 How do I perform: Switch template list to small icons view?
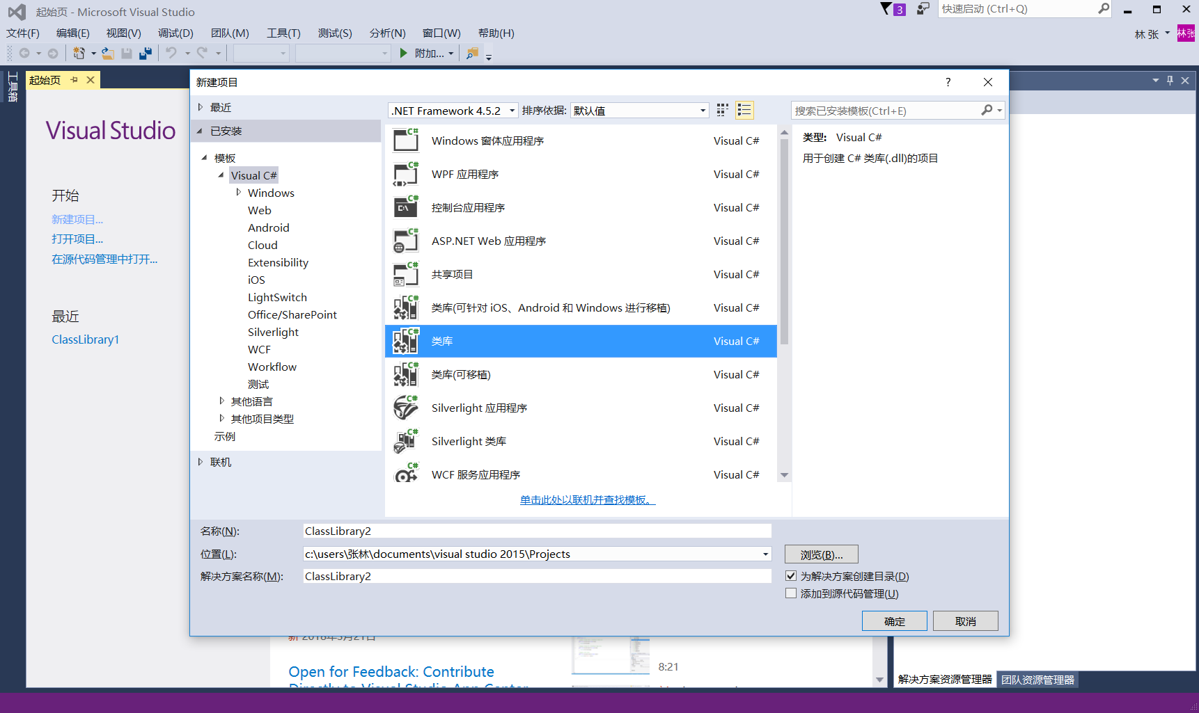coord(723,111)
